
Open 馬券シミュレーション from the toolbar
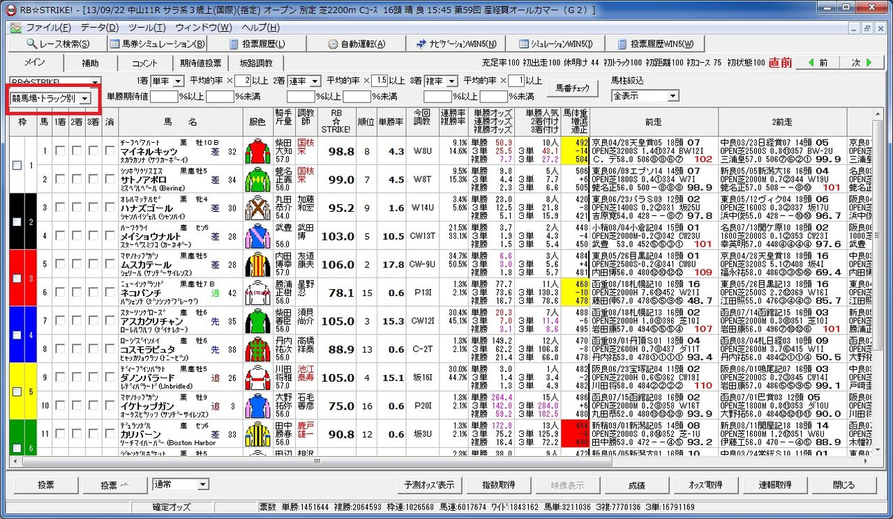[x=157, y=44]
